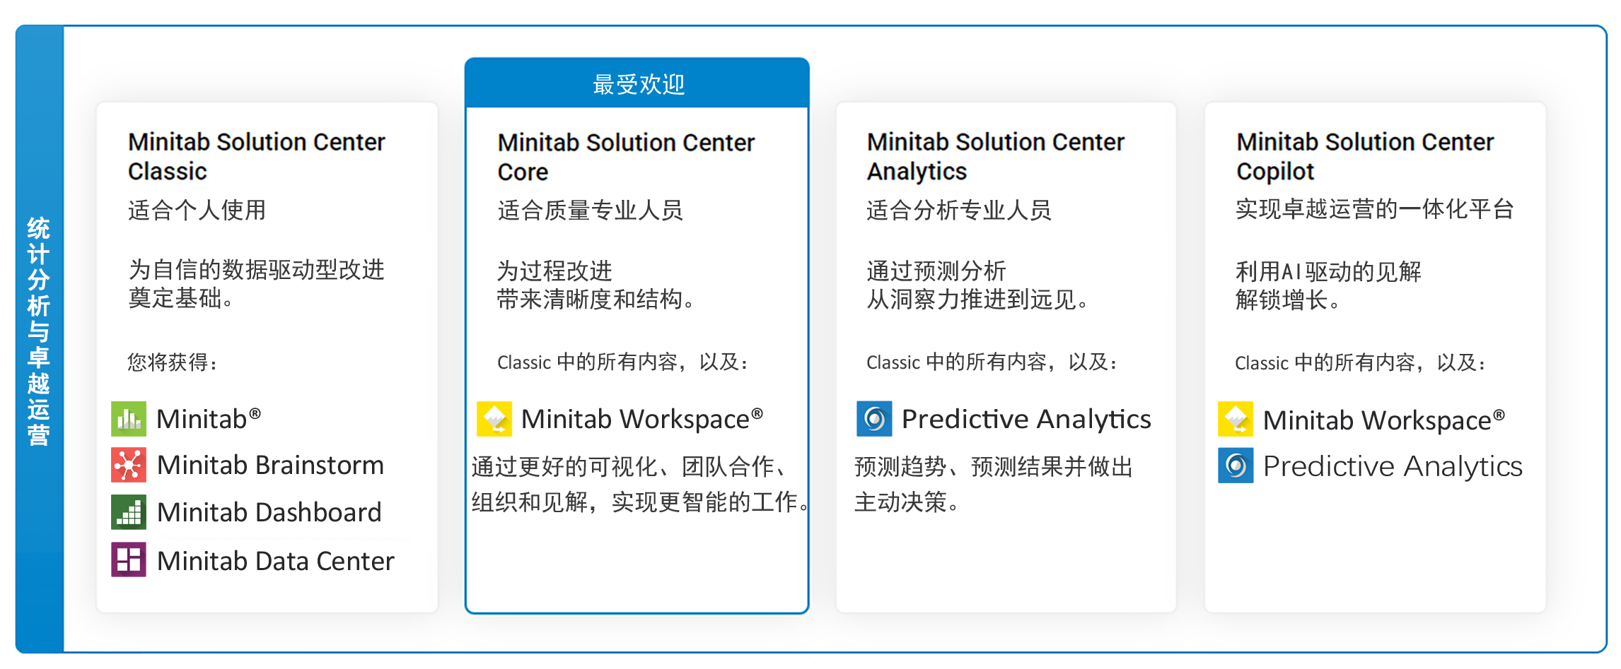The height and width of the screenshot is (669, 1621).
Task: Click Predictive Analytics icon in Analytics card
Action: (x=874, y=419)
